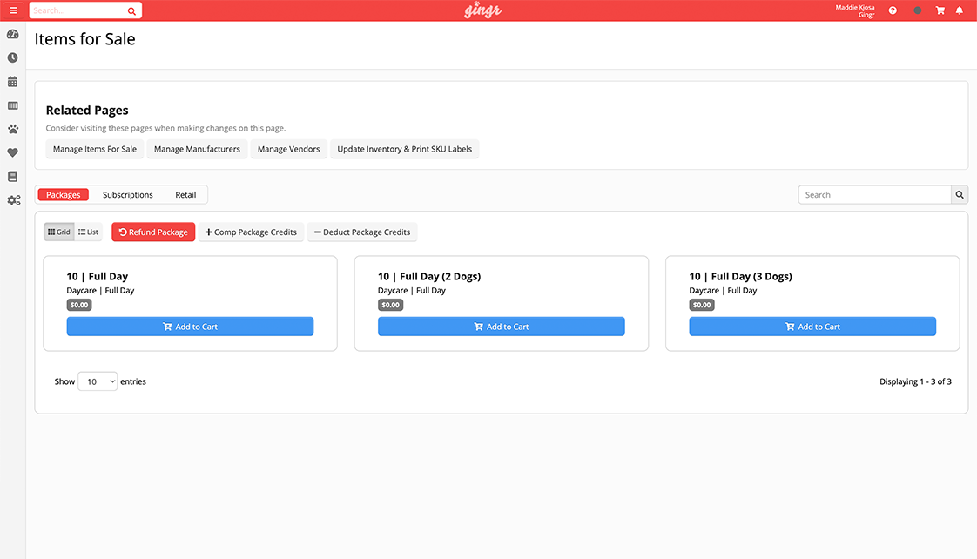Screen dimensions: 977x559
Task: Select the paw print sidebar icon
Action: point(13,129)
